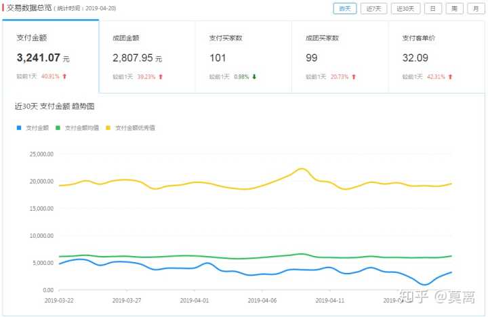This screenshot has height=317, width=488.
Task: Click red up arrow in 成团买家数 card
Action: coord(354,77)
